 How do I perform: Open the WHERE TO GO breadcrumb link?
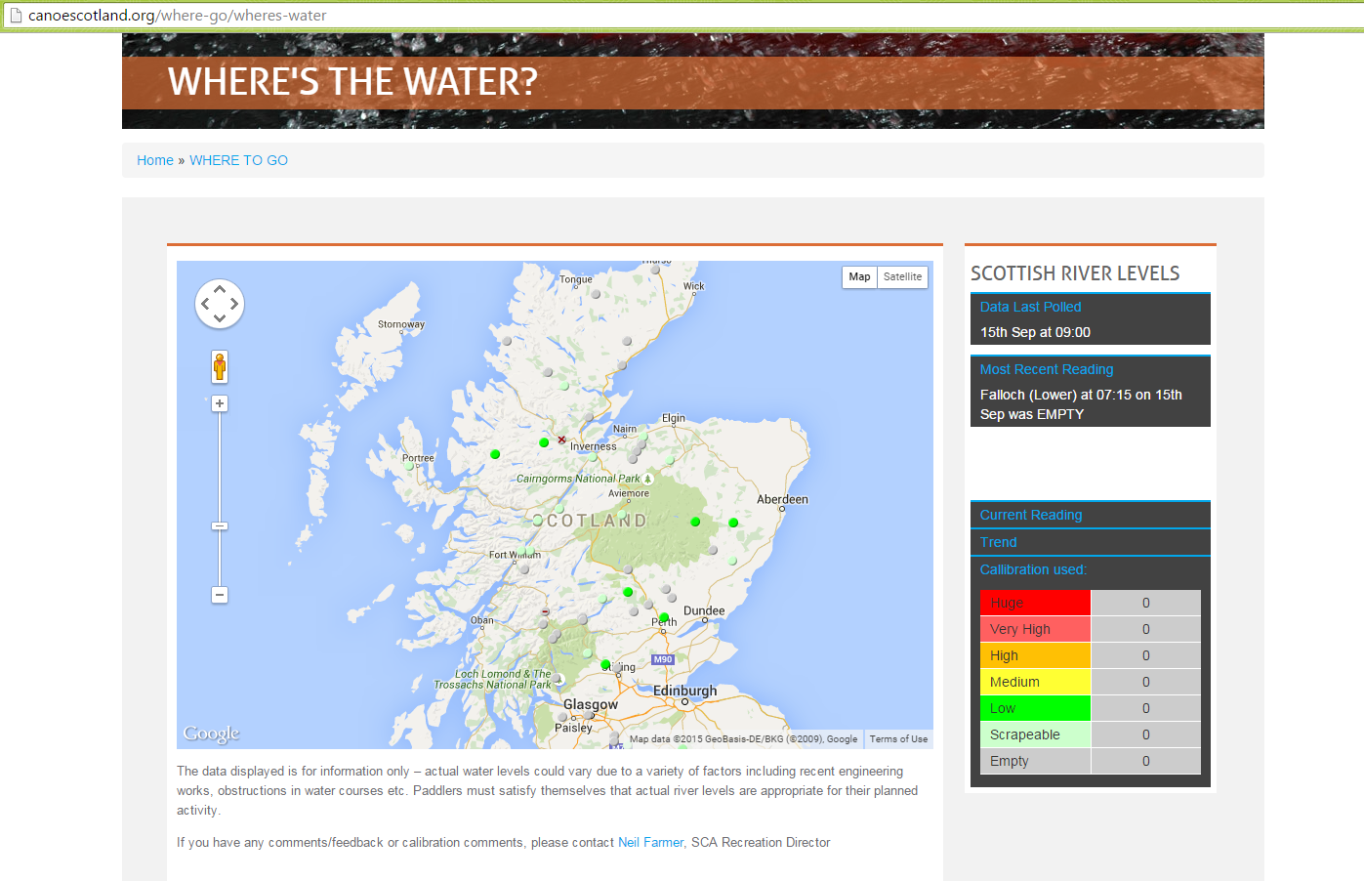coord(238,160)
